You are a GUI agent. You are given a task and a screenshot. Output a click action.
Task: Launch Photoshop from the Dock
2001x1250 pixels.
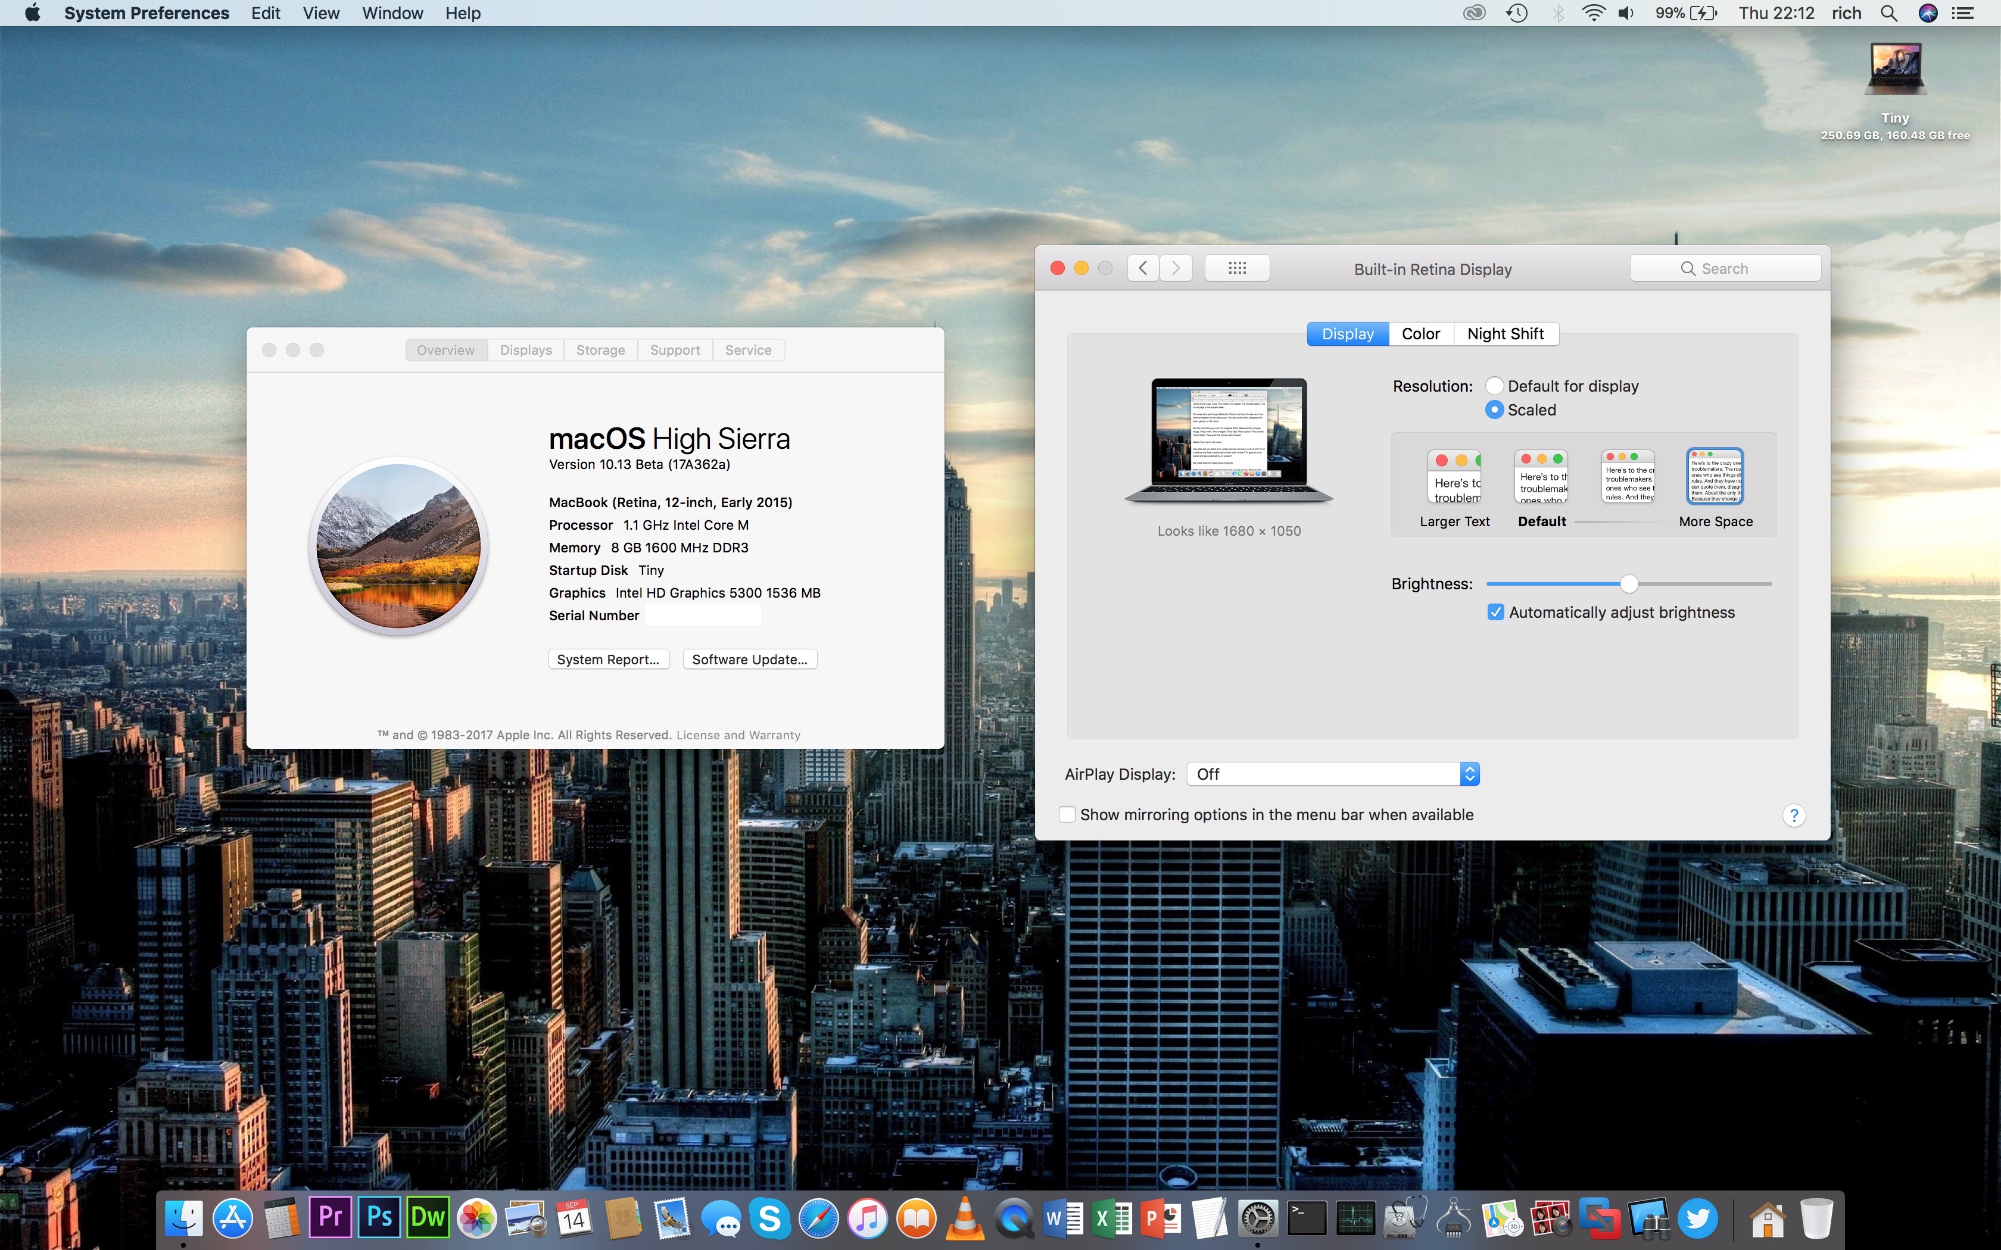click(x=379, y=1218)
